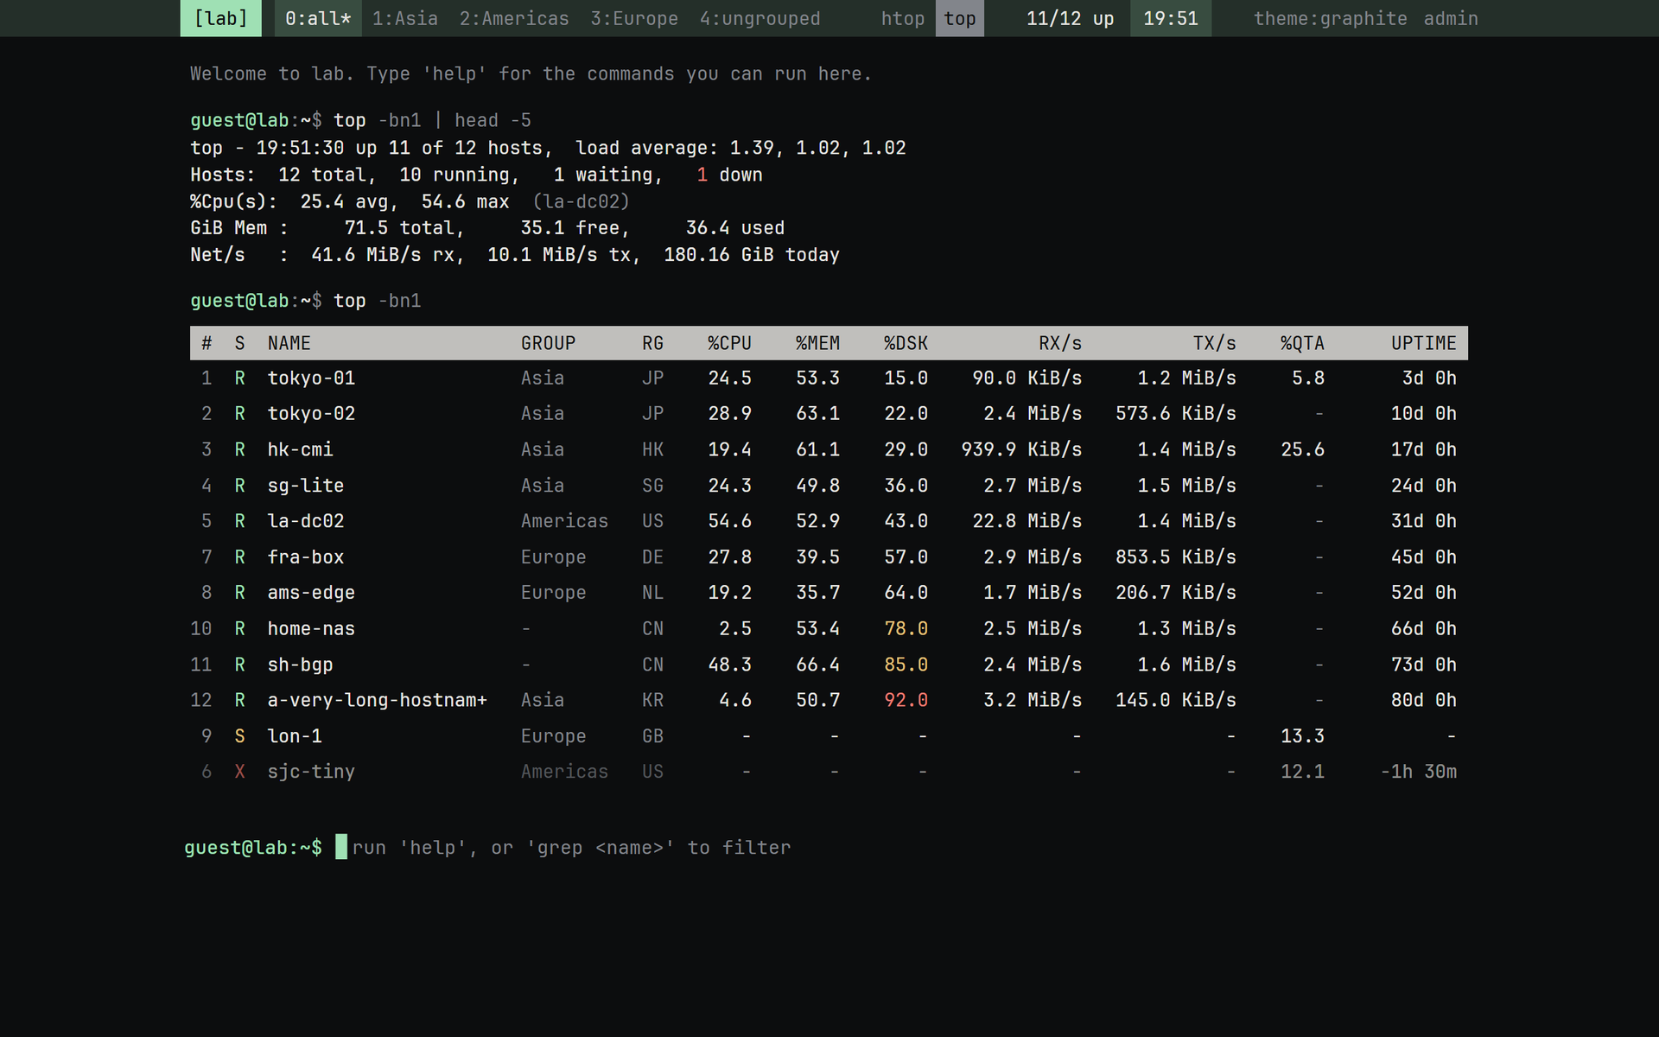Select the top view mode
The height and width of the screenshot is (1037, 1659).
click(x=959, y=18)
